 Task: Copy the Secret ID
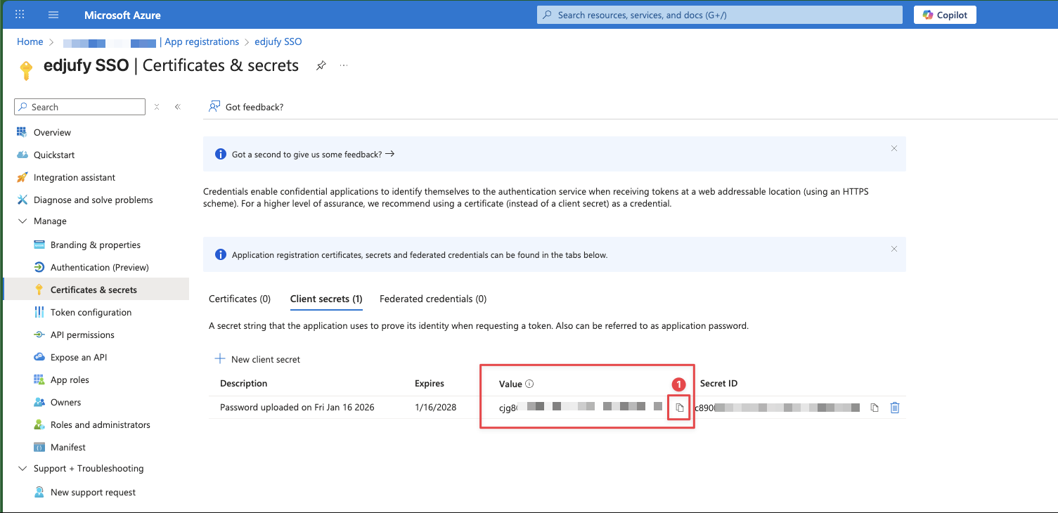click(x=874, y=407)
